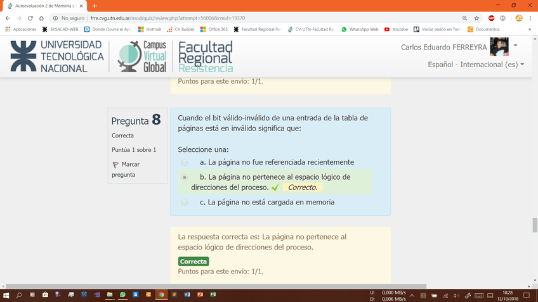Select option a: página no fue referenciada recientemente
Viewport: 538px width, 302px height.
185,163
